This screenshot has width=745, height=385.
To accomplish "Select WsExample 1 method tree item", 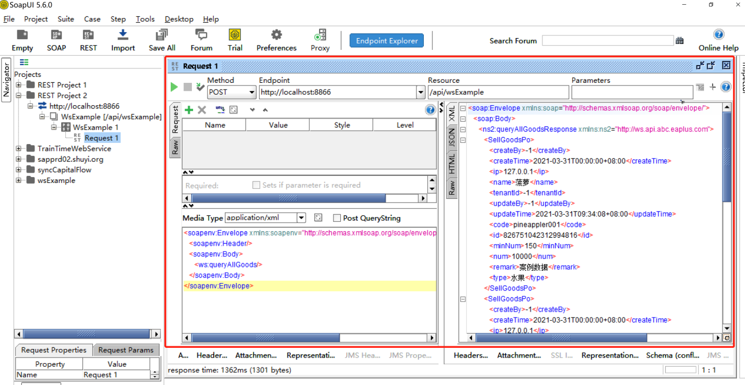I will coord(96,127).
